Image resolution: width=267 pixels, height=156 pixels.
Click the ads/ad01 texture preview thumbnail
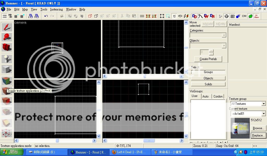[x=240, y=128]
